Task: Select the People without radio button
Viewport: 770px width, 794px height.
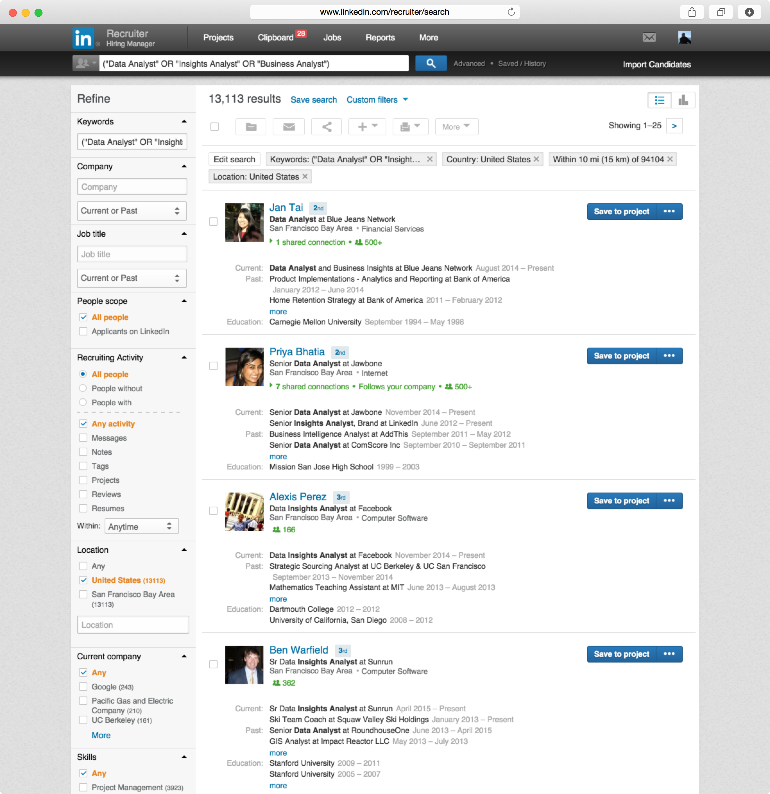Action: coord(83,388)
